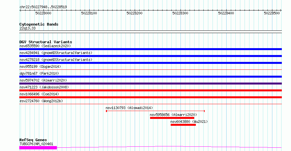Click the purple nsv5974702 (Almarri2020) bar
The width and height of the screenshot is (291, 151).
coord(150,84)
